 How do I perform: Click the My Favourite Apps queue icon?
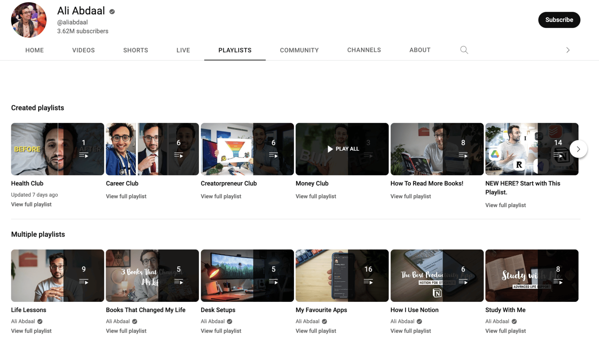pyautogui.click(x=368, y=282)
